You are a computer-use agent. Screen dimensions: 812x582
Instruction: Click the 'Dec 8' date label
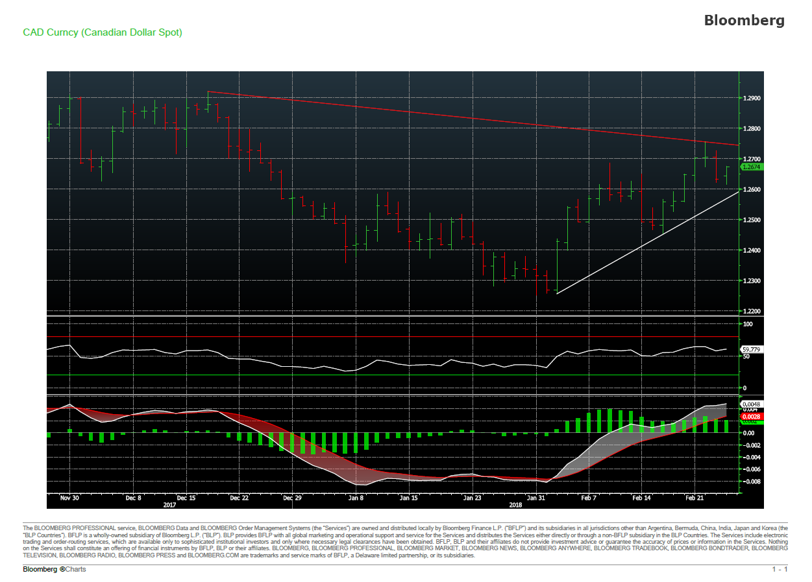click(133, 498)
